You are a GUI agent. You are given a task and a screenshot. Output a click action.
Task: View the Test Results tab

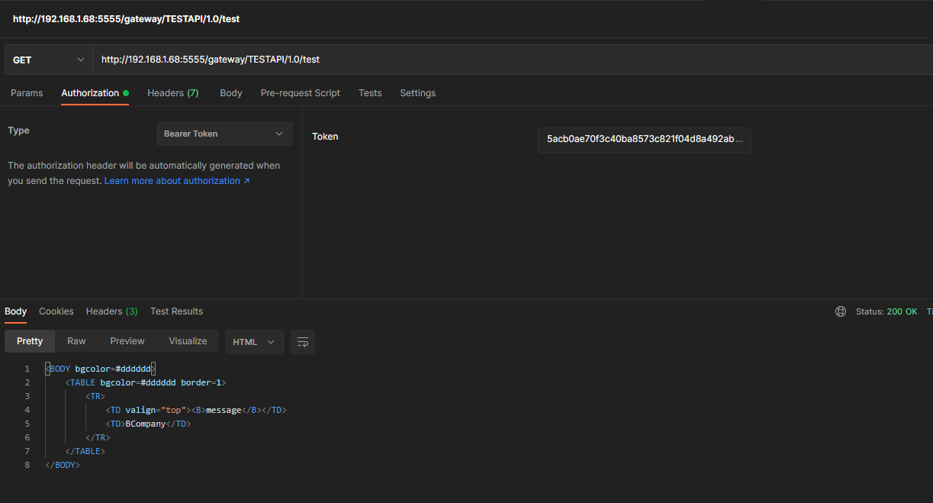tap(176, 311)
